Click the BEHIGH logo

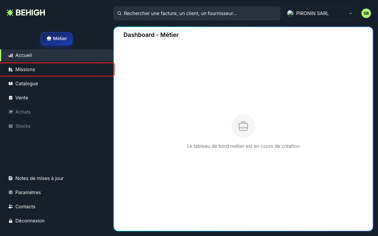[x=26, y=13]
